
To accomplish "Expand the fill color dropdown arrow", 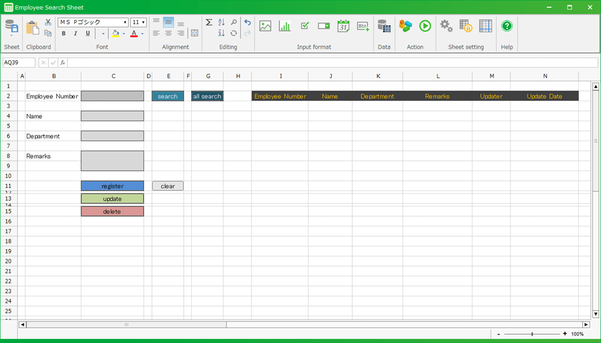I will tap(124, 34).
